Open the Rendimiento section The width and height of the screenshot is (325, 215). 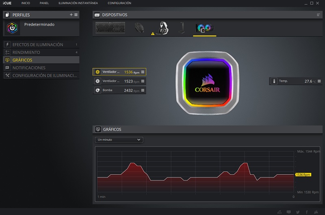click(x=41, y=52)
